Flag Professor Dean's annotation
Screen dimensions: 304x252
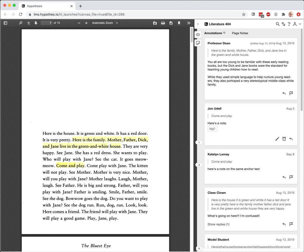pos(291,93)
